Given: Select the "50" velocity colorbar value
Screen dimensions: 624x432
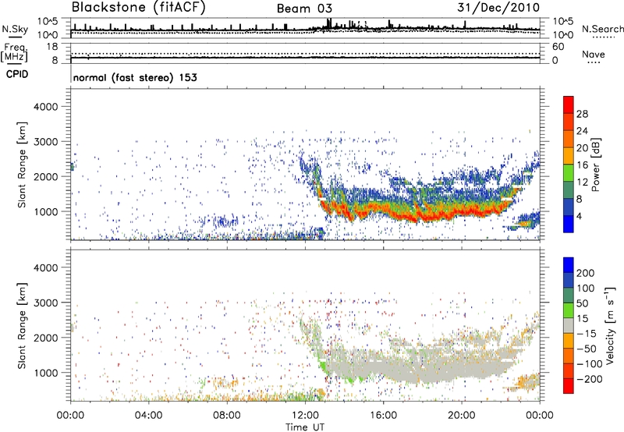Looking at the screenshot, I should click(x=582, y=303).
